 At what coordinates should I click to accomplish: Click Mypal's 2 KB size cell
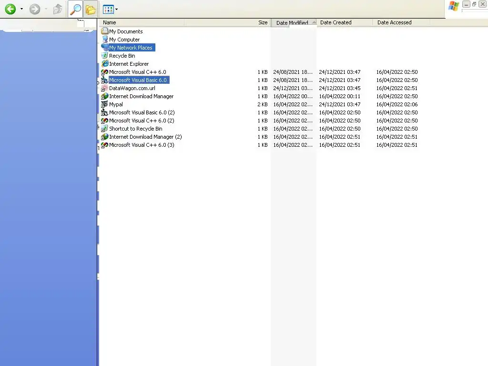[x=263, y=104]
